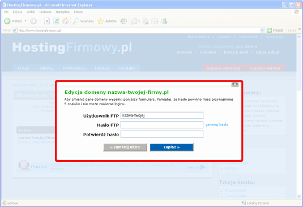Click the Refresh page icon
The width and height of the screenshot is (303, 207).
[56, 21]
